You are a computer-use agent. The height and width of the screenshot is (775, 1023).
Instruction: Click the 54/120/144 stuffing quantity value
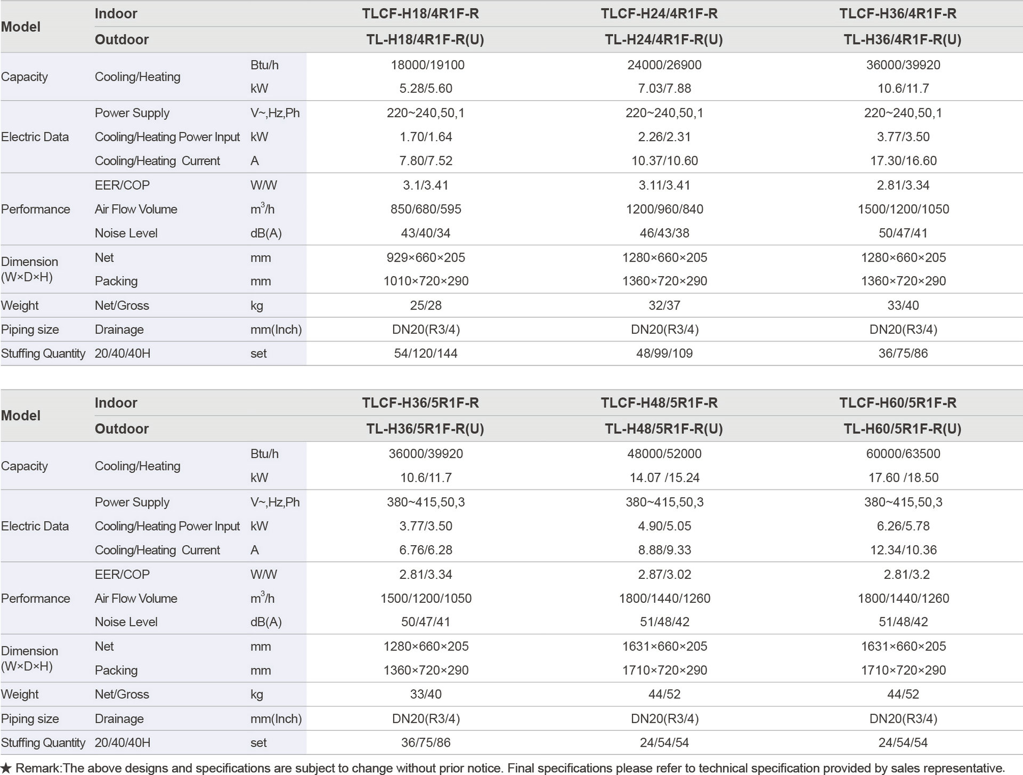point(426,354)
